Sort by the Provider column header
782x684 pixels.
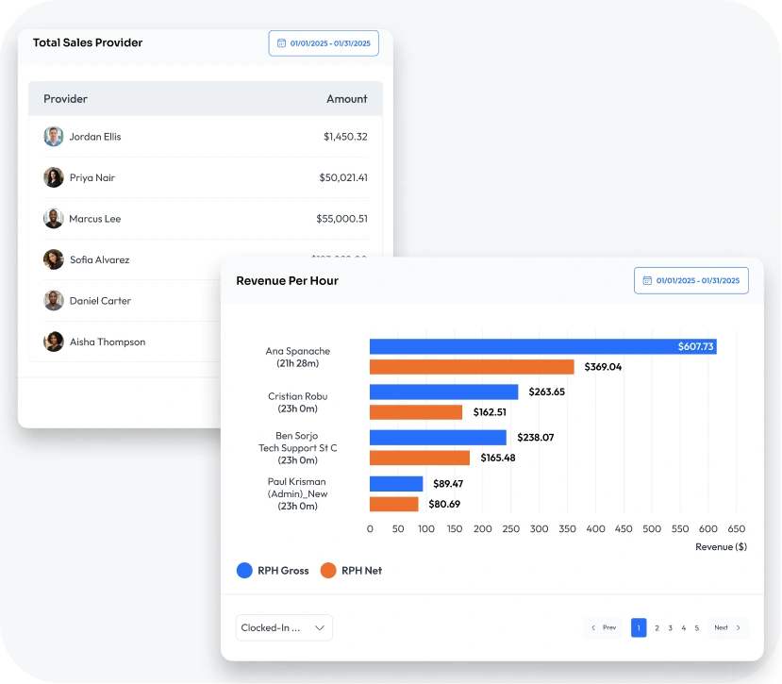[x=65, y=99]
